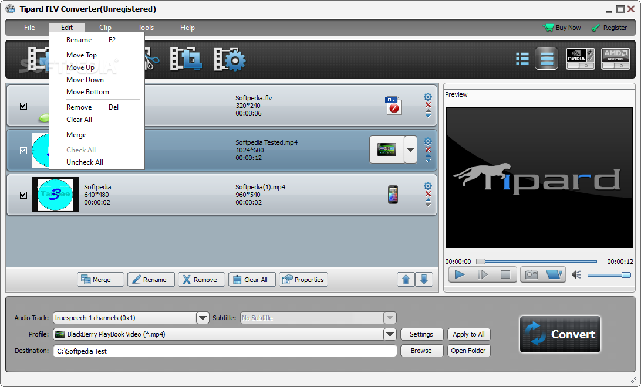
Task: Remove Softpedia(1).mp4 with red X icon
Action: pos(428,194)
